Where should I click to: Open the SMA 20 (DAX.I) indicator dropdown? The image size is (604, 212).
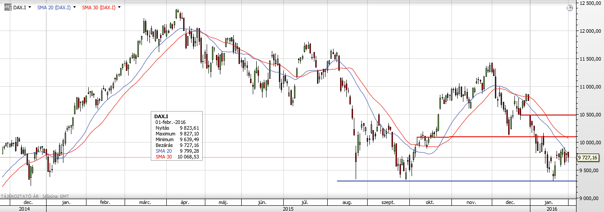coord(74,8)
